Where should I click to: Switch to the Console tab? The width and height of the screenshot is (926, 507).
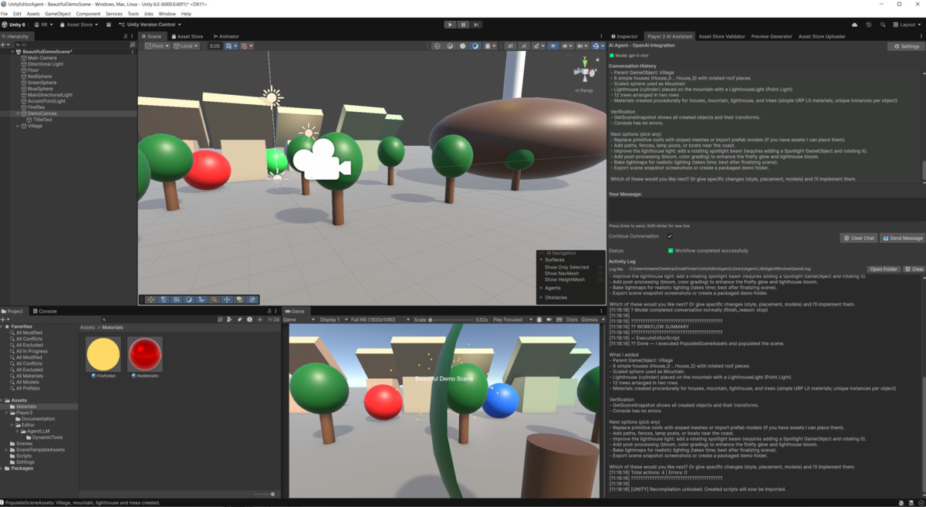[44, 311]
